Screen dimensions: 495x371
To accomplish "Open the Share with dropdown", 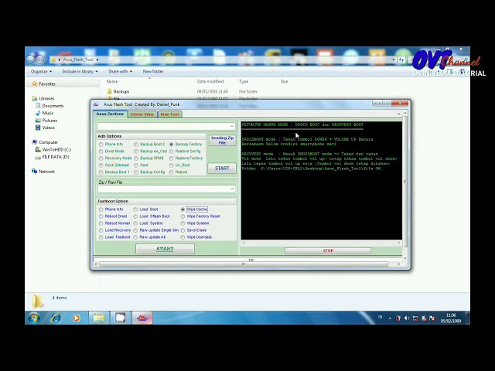I will pyautogui.click(x=121, y=72).
